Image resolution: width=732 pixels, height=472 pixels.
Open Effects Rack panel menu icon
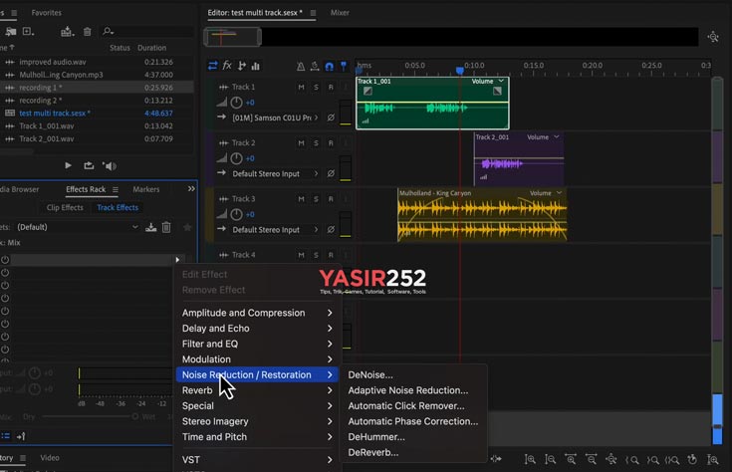[x=116, y=189]
